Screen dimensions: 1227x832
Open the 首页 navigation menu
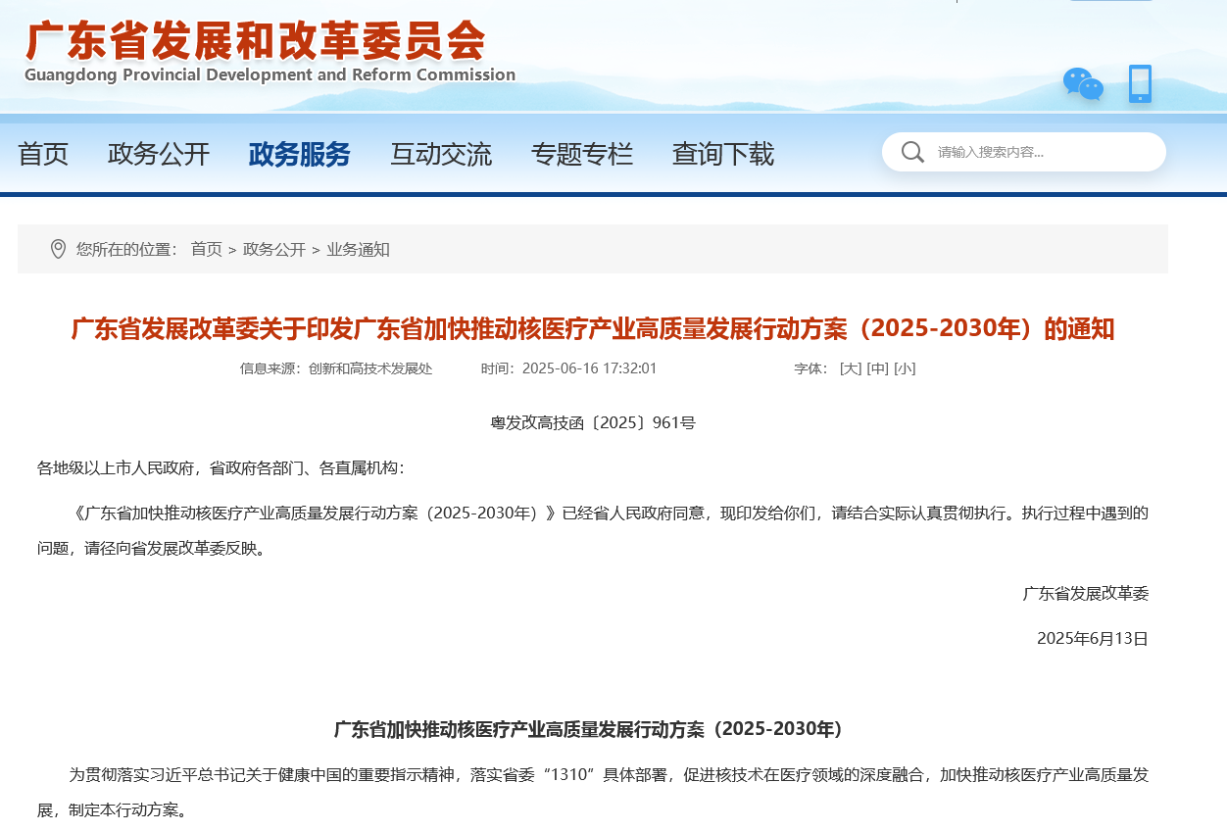(42, 154)
